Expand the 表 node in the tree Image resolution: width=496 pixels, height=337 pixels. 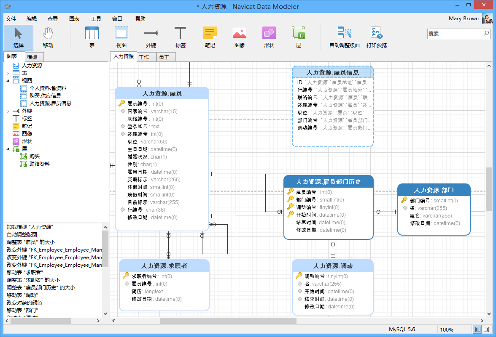pyautogui.click(x=8, y=73)
